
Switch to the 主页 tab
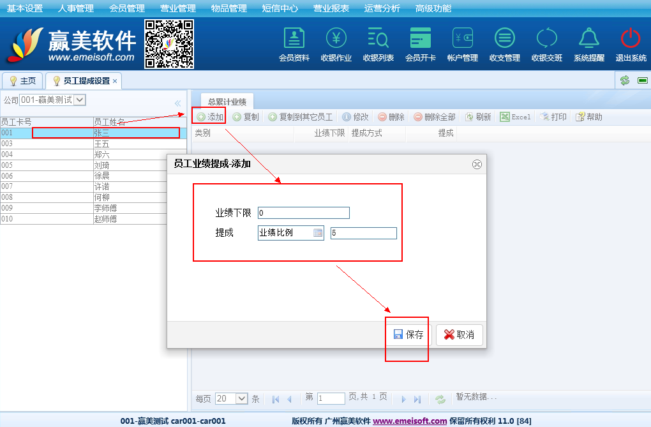tap(23, 81)
